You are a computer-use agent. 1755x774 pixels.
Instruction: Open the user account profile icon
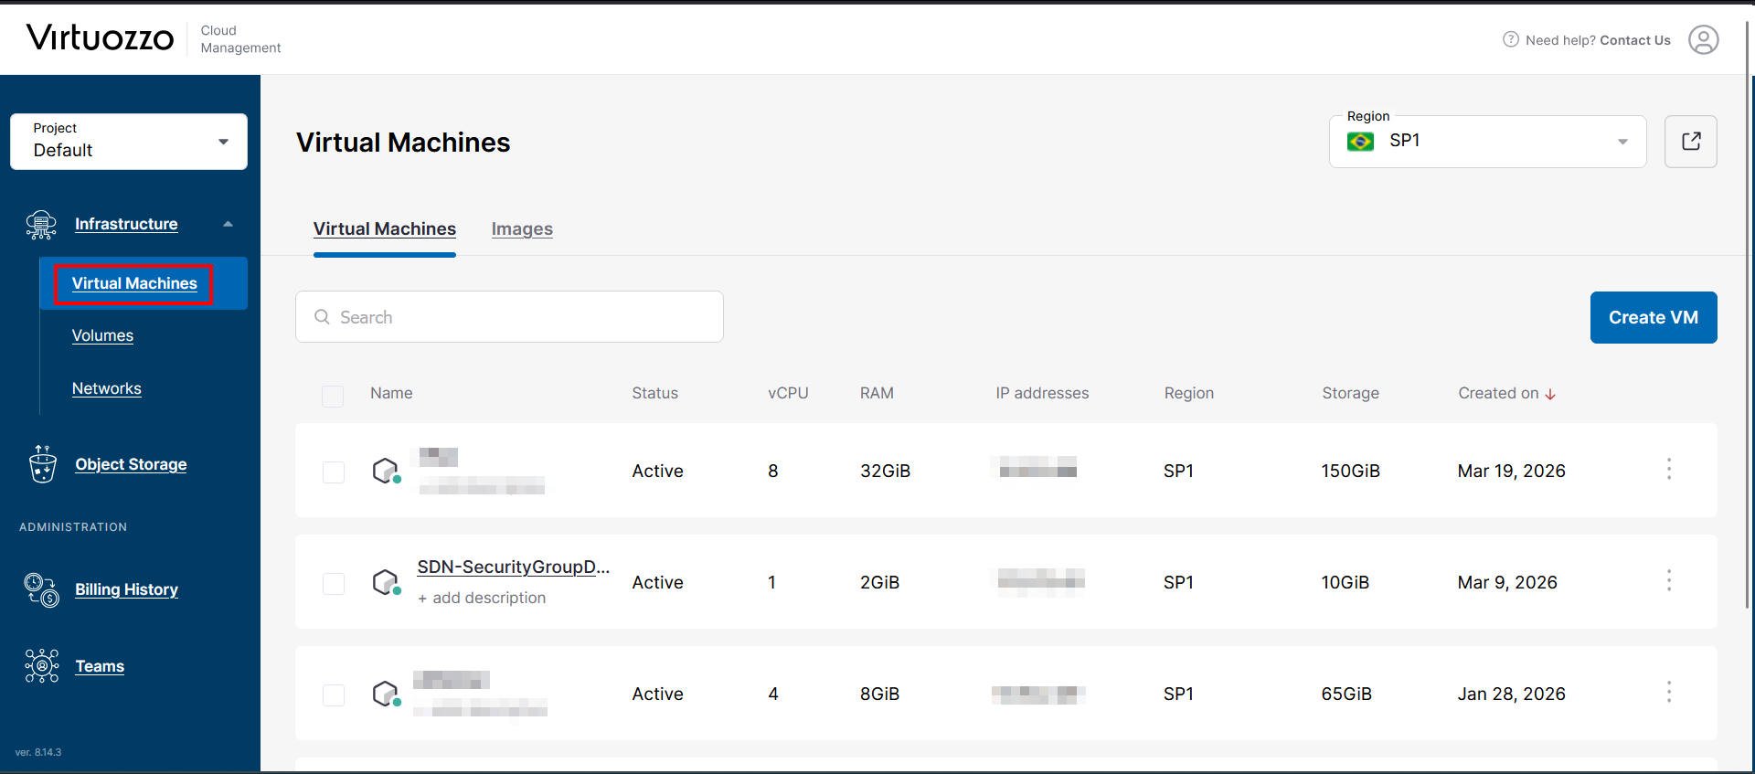click(1703, 40)
